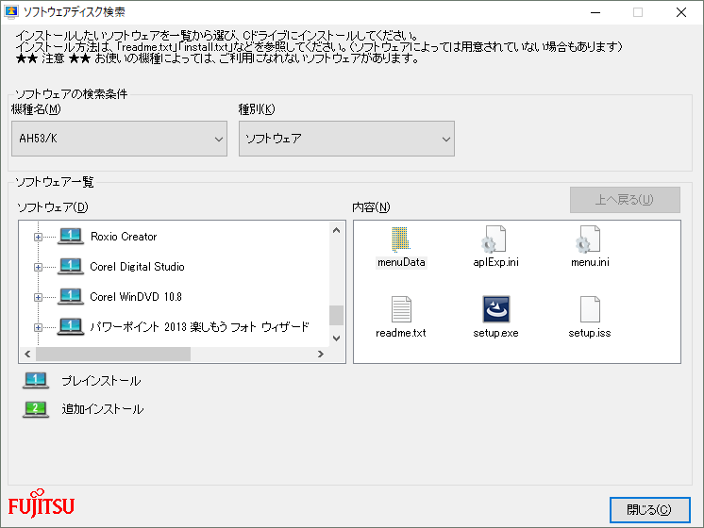Click the Corel WinDVD 10.8 laptop icon
This screenshot has height=528, width=704.
tap(71, 296)
